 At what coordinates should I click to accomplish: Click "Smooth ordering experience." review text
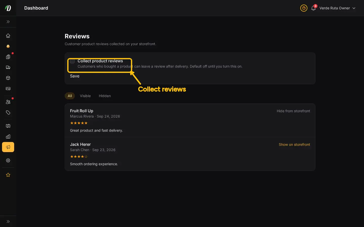94,164
